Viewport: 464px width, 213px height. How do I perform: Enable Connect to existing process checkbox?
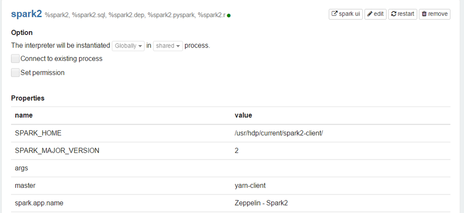15,59
